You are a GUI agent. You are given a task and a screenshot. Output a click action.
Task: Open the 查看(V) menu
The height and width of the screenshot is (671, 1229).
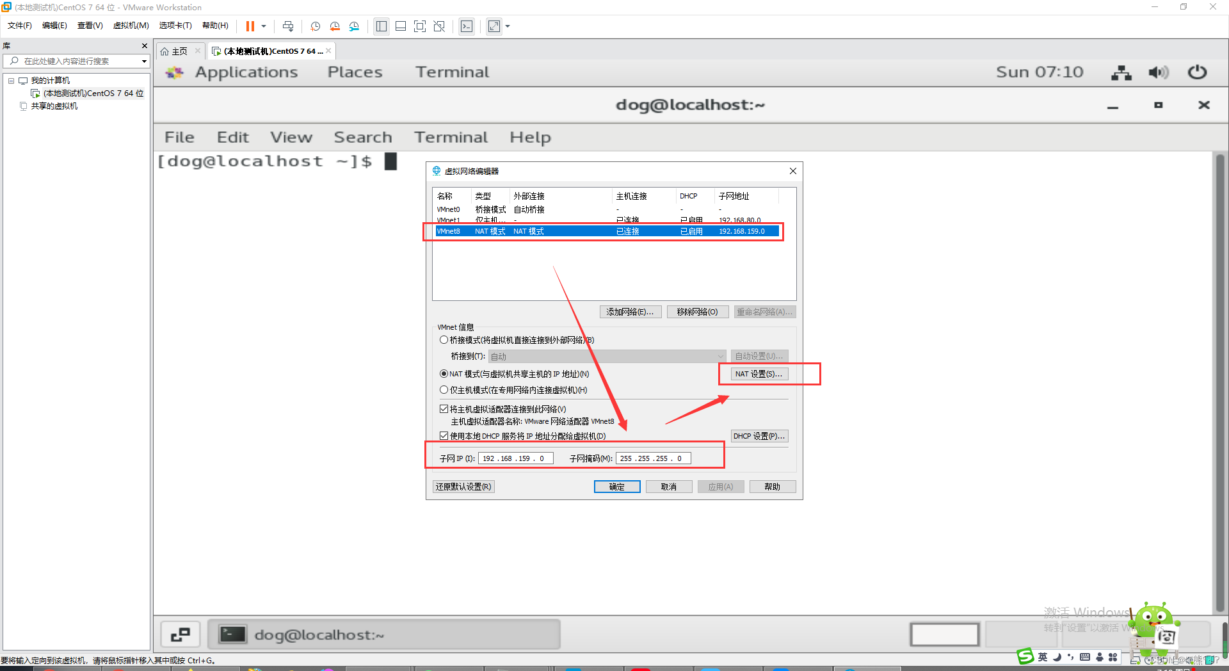tap(90, 26)
